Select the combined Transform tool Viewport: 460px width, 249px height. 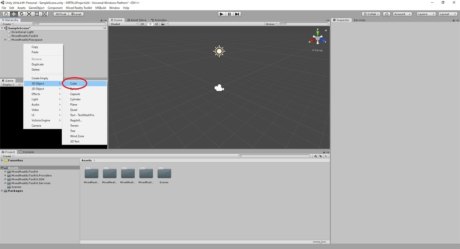(x=44, y=14)
